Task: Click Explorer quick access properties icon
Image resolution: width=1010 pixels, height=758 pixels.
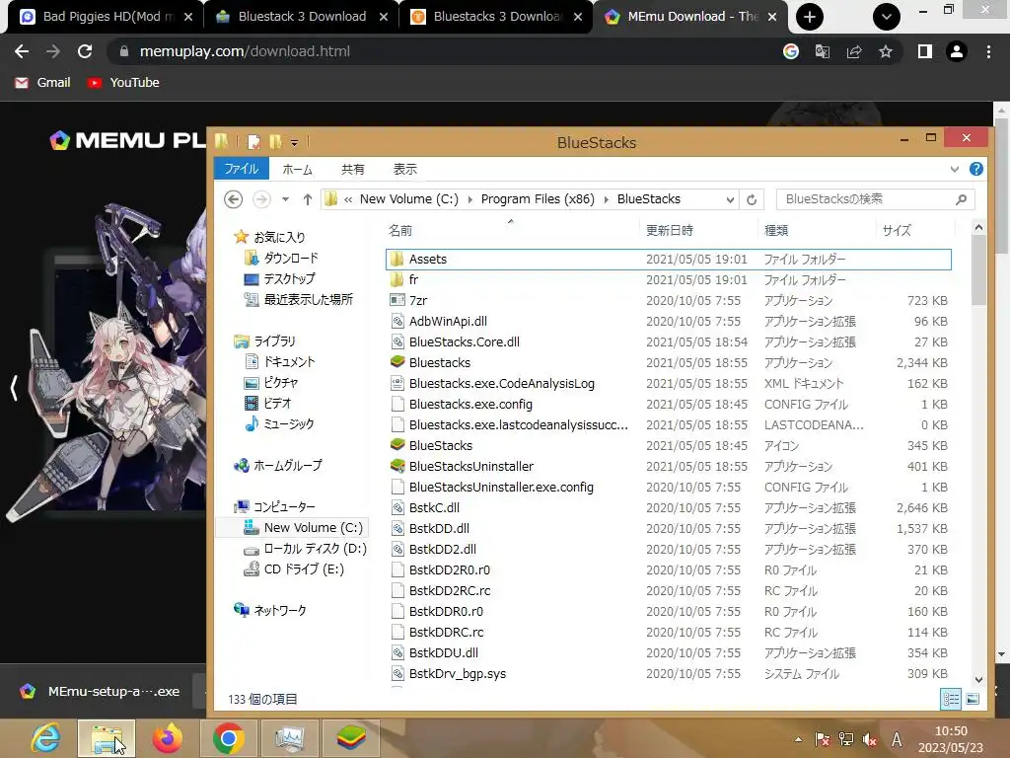Action: (x=253, y=142)
